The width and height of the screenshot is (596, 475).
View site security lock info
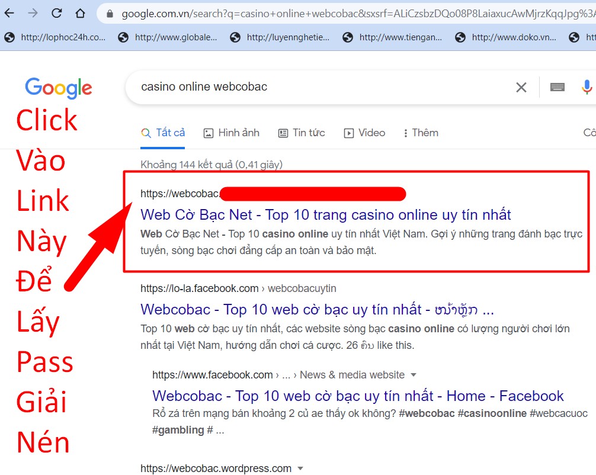tap(110, 14)
